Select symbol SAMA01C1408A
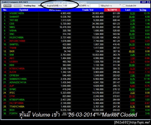The height and width of the screenshot is (125, 151). click(x=18, y=79)
